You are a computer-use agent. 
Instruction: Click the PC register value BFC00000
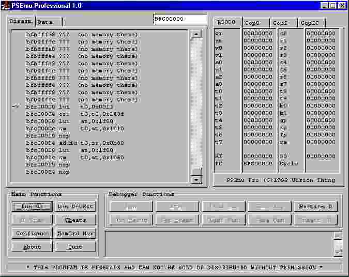(x=258, y=163)
